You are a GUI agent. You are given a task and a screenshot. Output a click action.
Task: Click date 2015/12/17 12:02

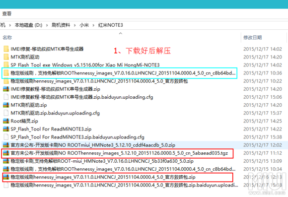coord(263,145)
